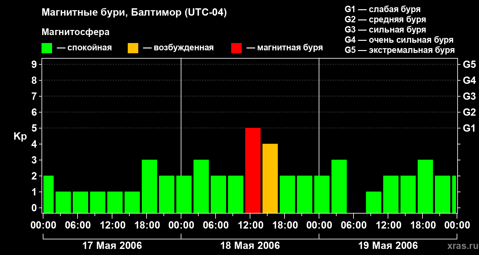Click the 'G1' right axis label
This screenshot has height=255, width=479.
coord(469,128)
